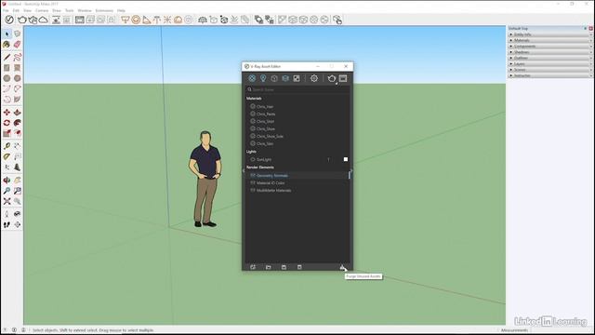Open the Window menu
Image resolution: width=595 pixels, height=335 pixels.
[85, 10]
